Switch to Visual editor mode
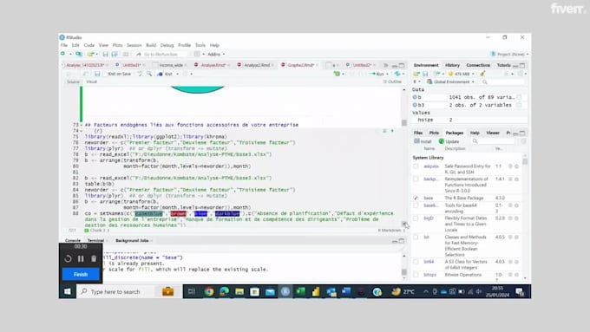Screen dimensions: 590x332 (x=91, y=81)
